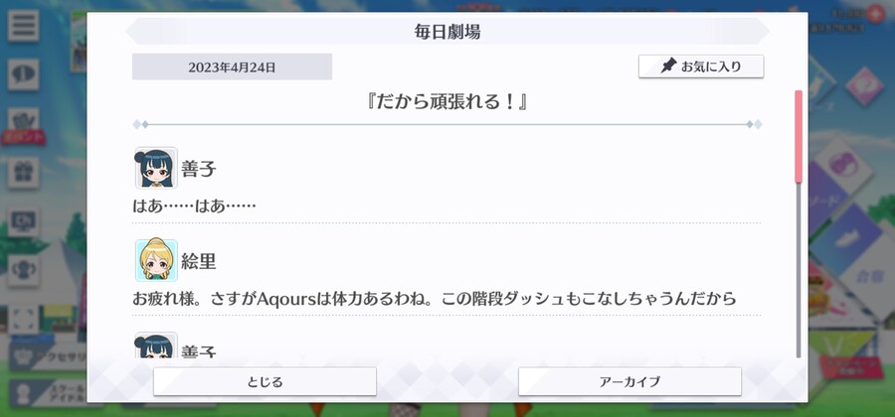Screen dimensions: 895x417
Task: Click the とじる button
Action: pyautogui.click(x=265, y=381)
